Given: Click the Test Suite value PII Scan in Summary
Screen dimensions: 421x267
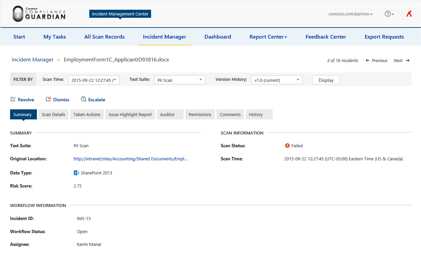Looking at the screenshot, I should click(x=81, y=146).
